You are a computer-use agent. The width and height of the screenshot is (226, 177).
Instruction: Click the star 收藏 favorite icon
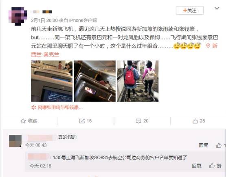coord(23,121)
